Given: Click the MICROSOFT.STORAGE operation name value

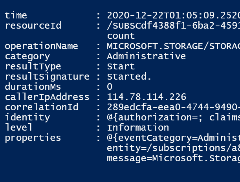Looking at the screenshot, I should click(x=173, y=46).
